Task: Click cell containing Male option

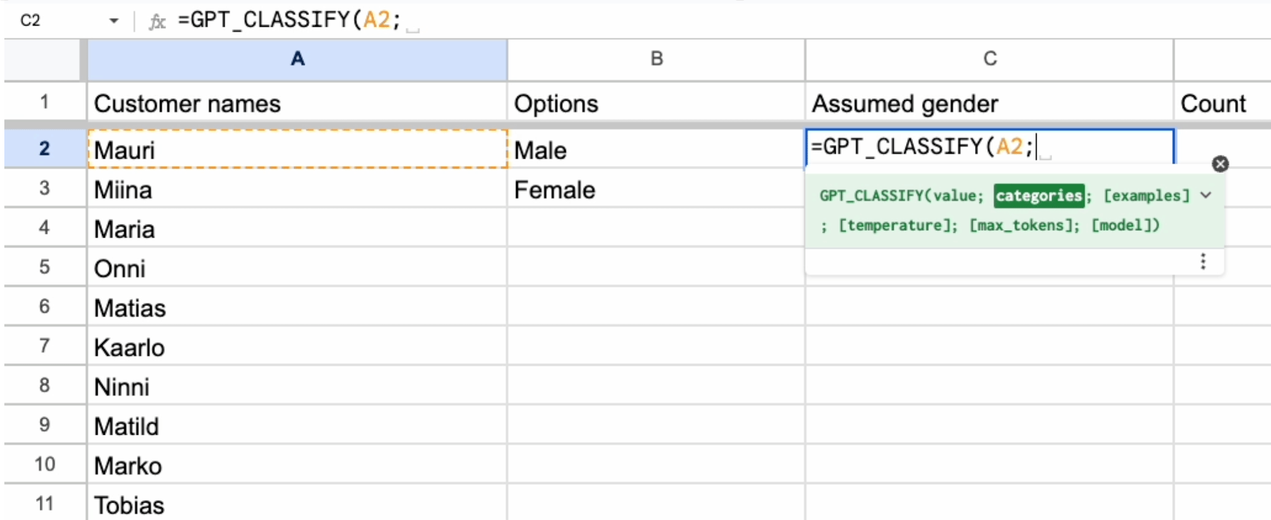Action: click(655, 150)
